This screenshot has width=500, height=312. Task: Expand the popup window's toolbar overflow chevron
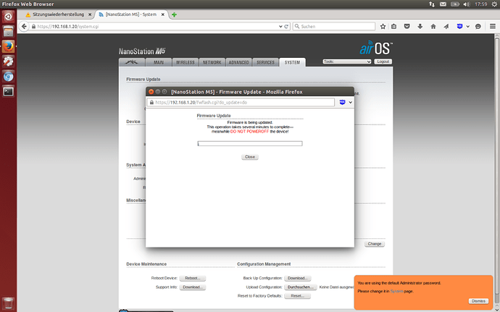tap(351, 102)
